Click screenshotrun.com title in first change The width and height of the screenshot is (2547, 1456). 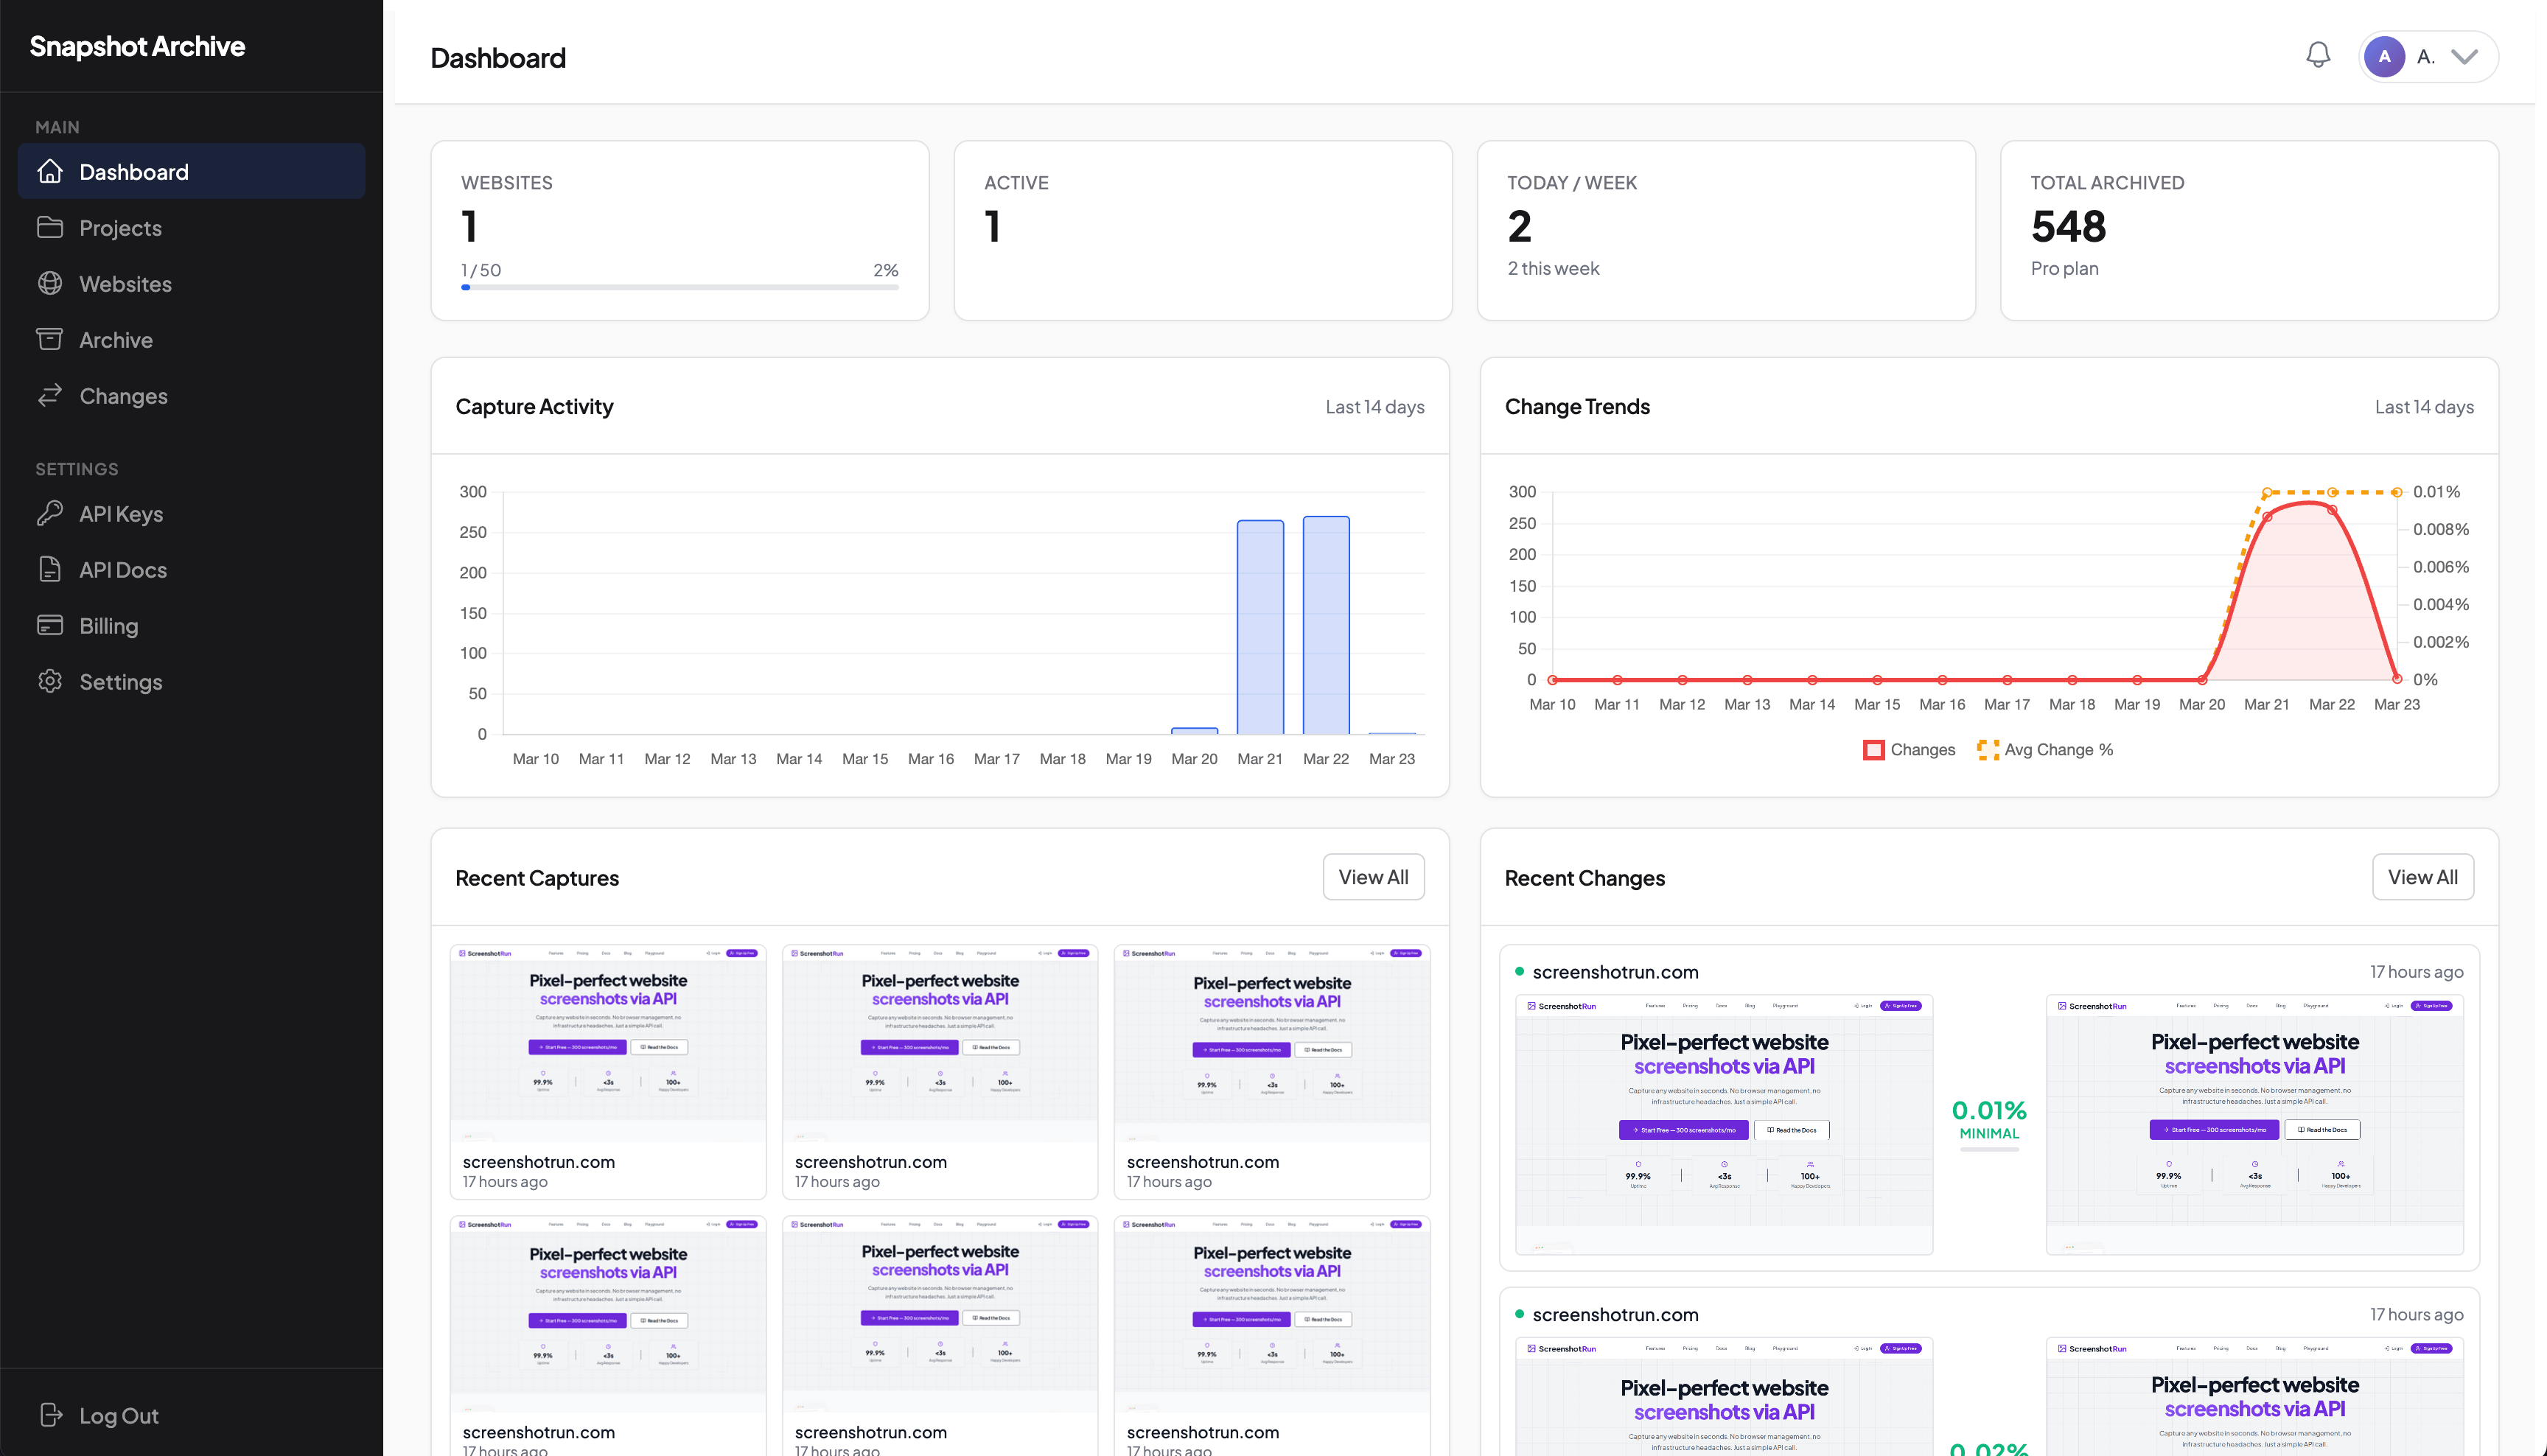1615,971
